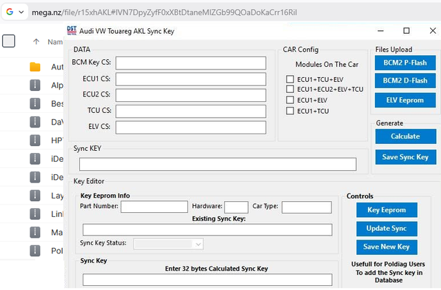This screenshot has height=290, width=441.
Task: Select the 'HP' file name in MEGA list
Action: 57,141
